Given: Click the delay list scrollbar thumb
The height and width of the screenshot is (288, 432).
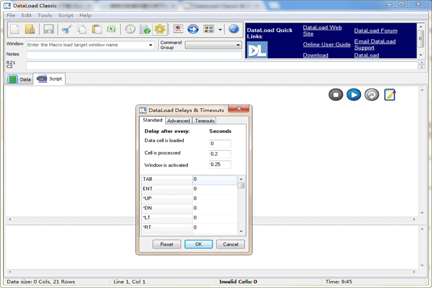Looking at the screenshot, I should 241,185.
